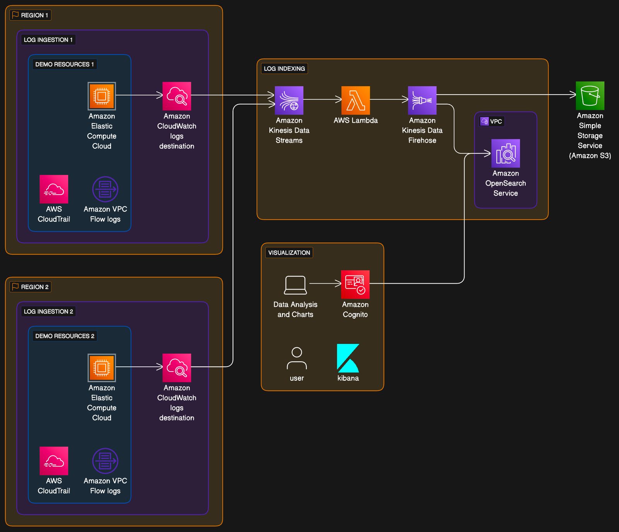
Task: Select the Amazon Cognito icon
Action: tap(355, 284)
